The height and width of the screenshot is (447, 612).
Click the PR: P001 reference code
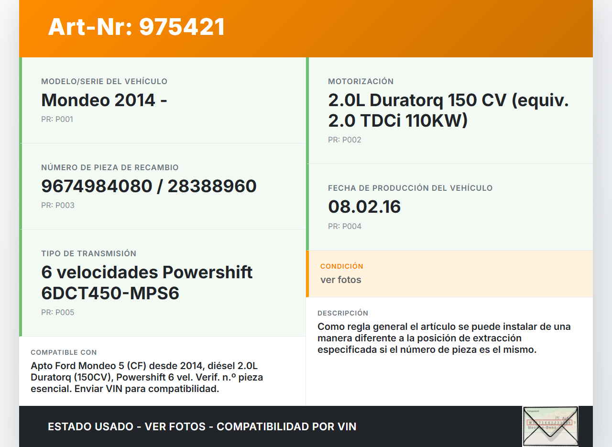point(57,120)
